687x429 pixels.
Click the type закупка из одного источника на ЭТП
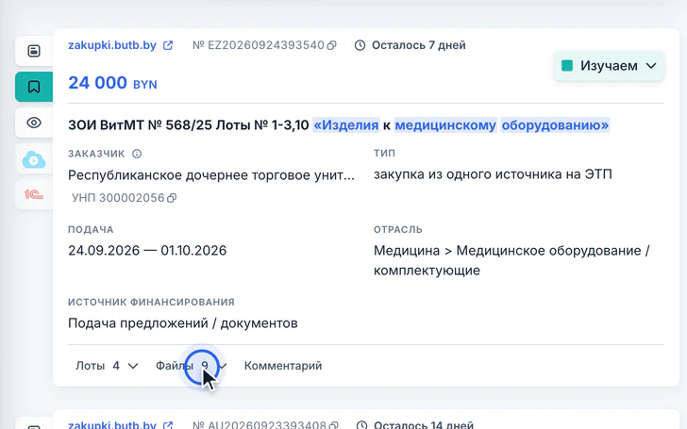pyautogui.click(x=493, y=174)
